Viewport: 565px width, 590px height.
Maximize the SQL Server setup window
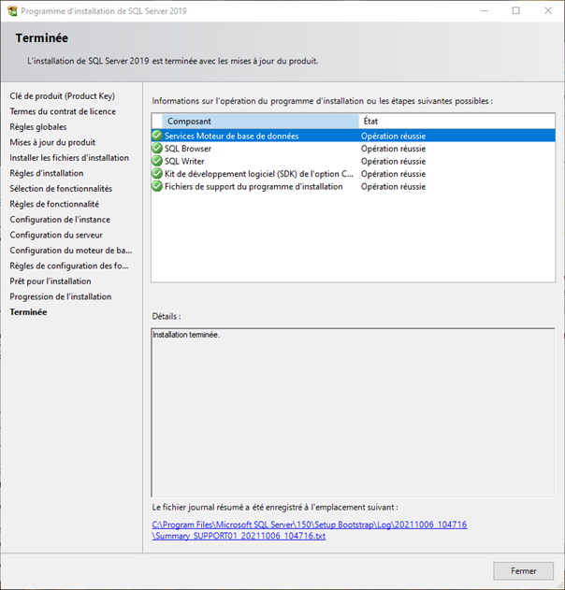coord(515,11)
